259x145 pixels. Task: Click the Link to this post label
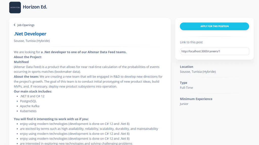click(191, 42)
